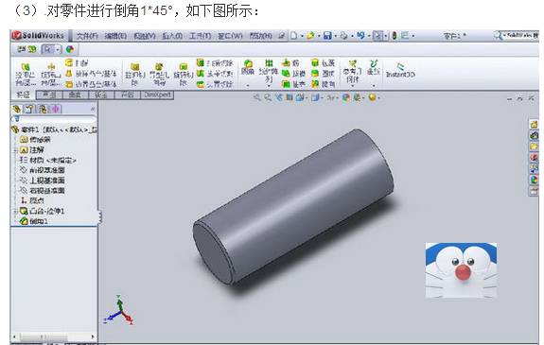Screen dimensions: 544x345
Task: Click the Open file icon
Action: click(x=311, y=35)
